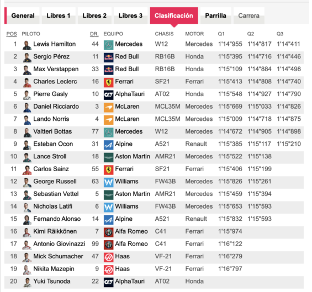Screen dimensions: 312x292
Task: Click the POS column header
Action: pyautogui.click(x=12, y=34)
